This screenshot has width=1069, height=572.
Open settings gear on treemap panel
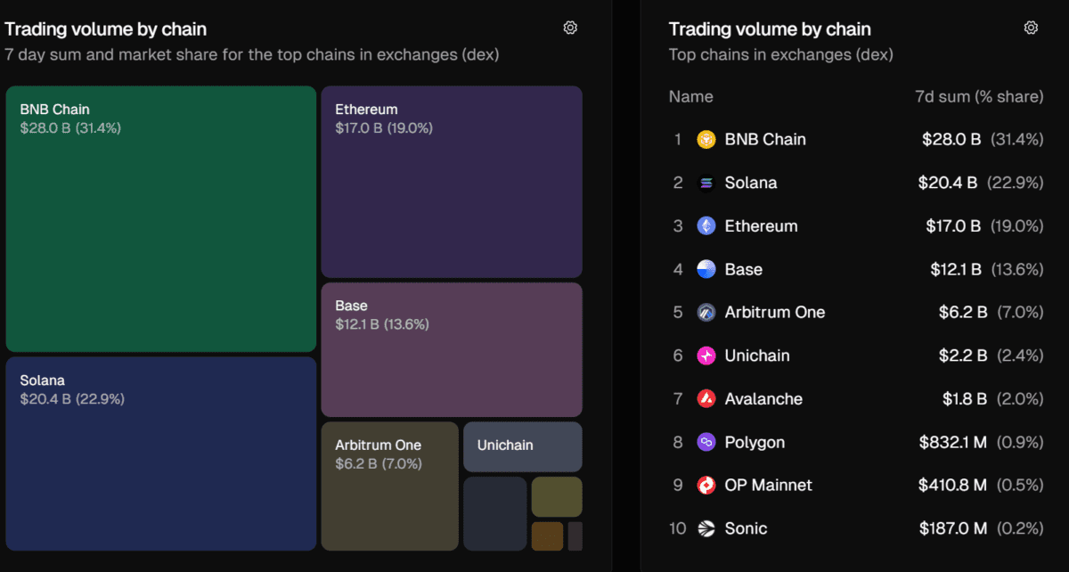point(570,28)
